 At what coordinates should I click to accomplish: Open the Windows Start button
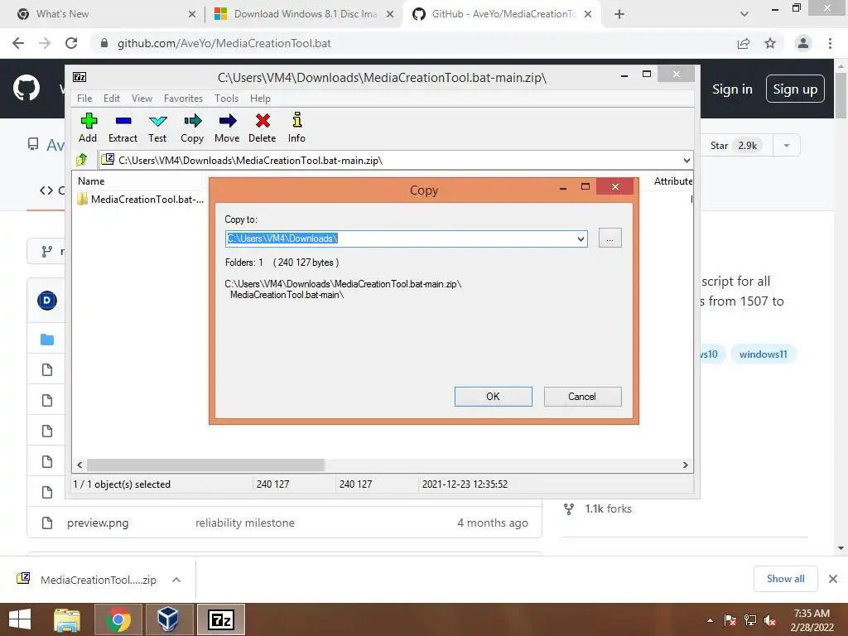point(20,619)
